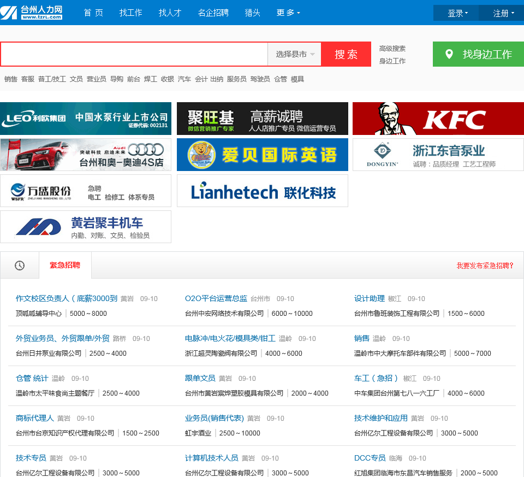Open 找工作 in the navigation bar
Image resolution: width=524 pixels, height=477 pixels.
pos(130,13)
